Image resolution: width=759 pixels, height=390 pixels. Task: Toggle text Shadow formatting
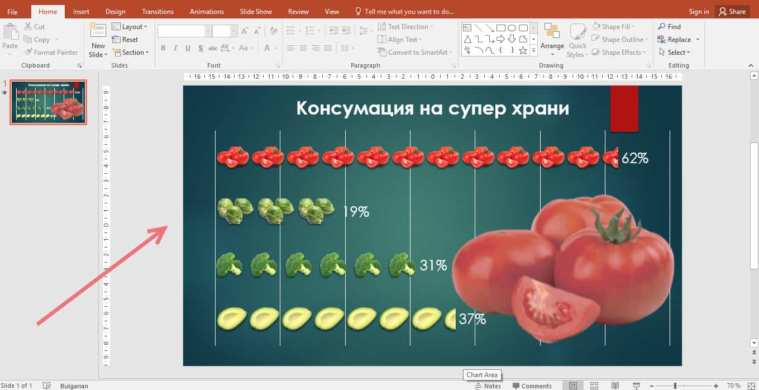200,48
